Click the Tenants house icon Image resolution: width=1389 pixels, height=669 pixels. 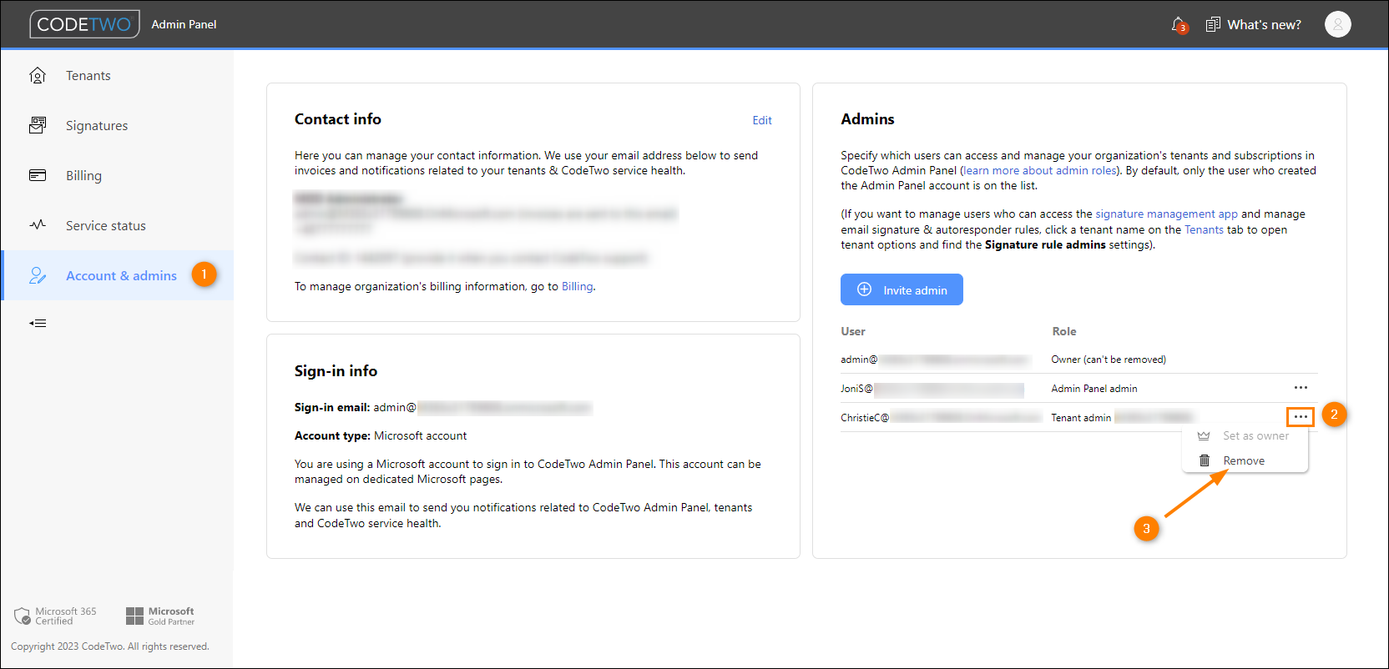pyautogui.click(x=38, y=75)
